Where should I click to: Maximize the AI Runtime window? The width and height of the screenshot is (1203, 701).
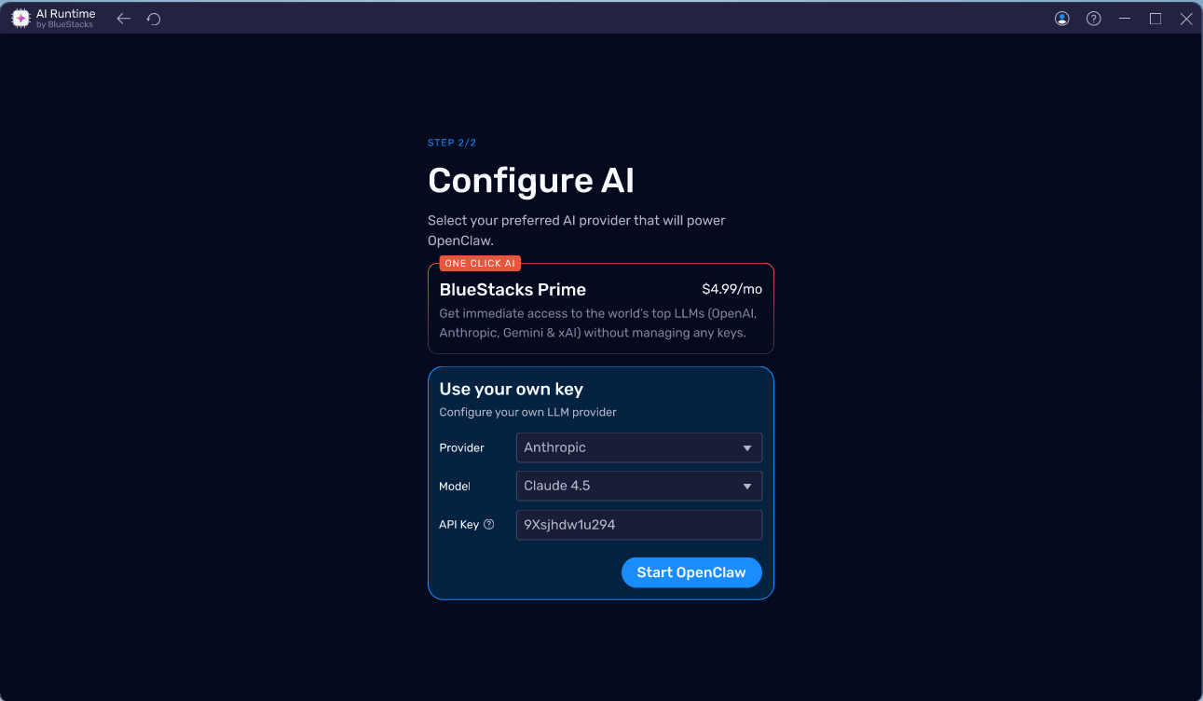1155,19
